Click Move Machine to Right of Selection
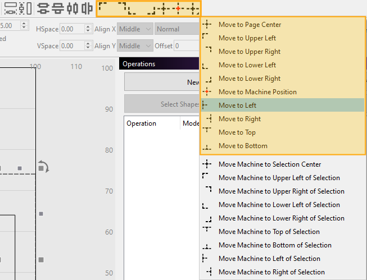The width and height of the screenshot is (367, 280). (x=271, y=272)
